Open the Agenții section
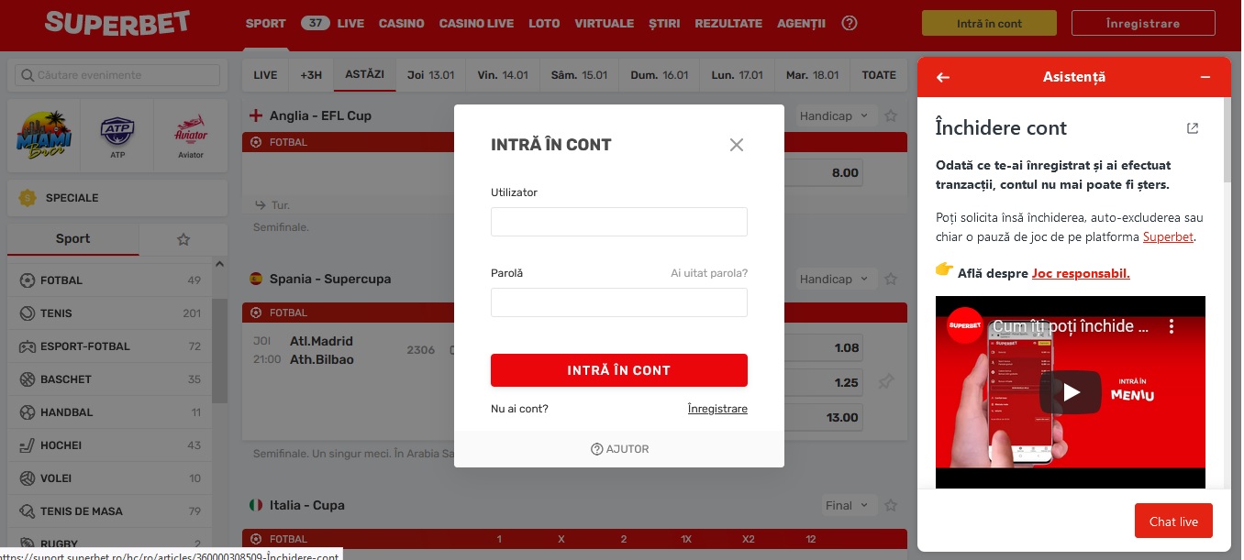Viewport: 1244px width, 560px height. 801,23
